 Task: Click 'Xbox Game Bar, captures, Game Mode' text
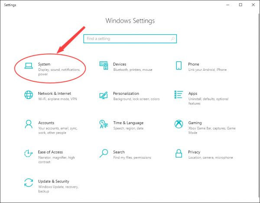coord(212,130)
